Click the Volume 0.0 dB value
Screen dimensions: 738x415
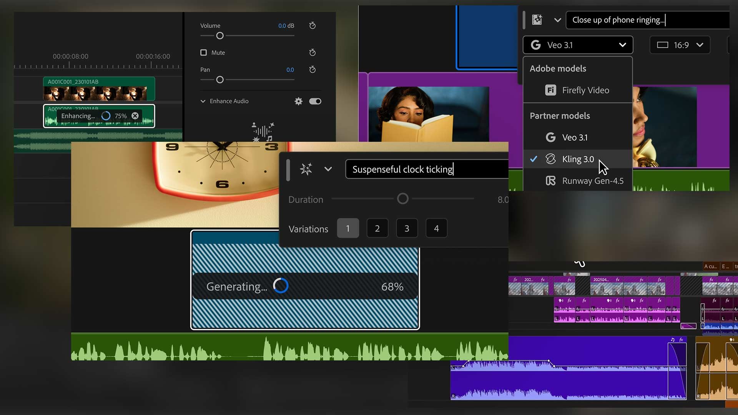(x=286, y=26)
